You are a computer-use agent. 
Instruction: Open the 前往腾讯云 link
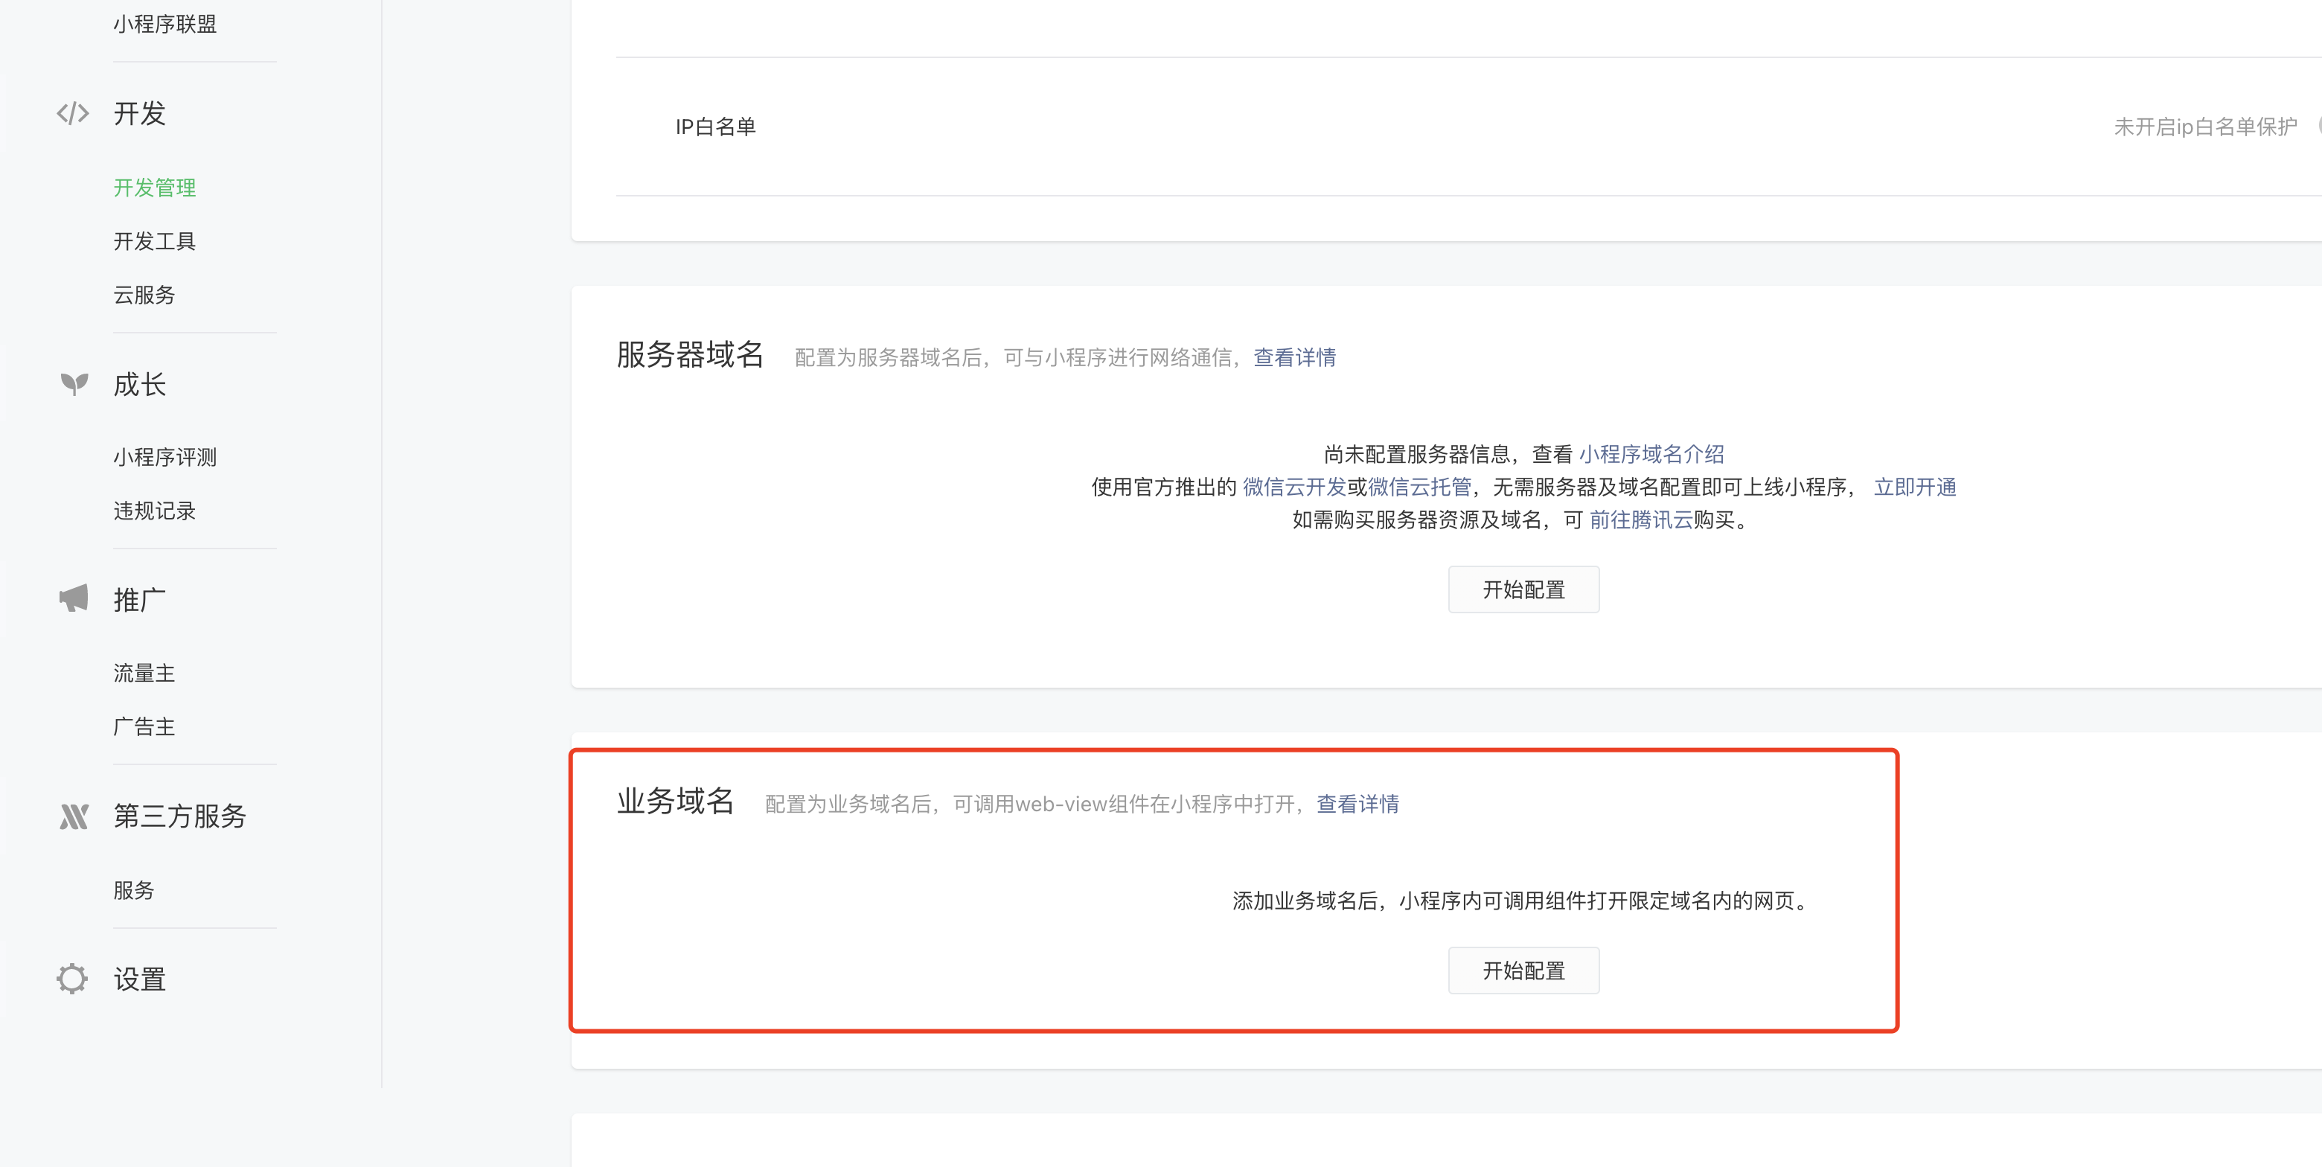pyautogui.click(x=1640, y=520)
